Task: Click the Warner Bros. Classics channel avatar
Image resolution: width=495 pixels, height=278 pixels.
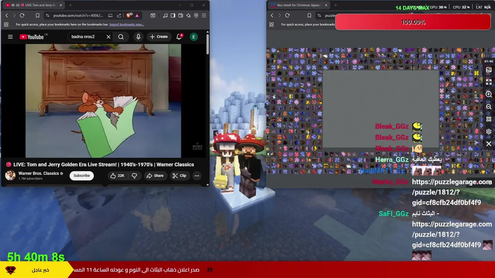Action: click(x=10, y=176)
